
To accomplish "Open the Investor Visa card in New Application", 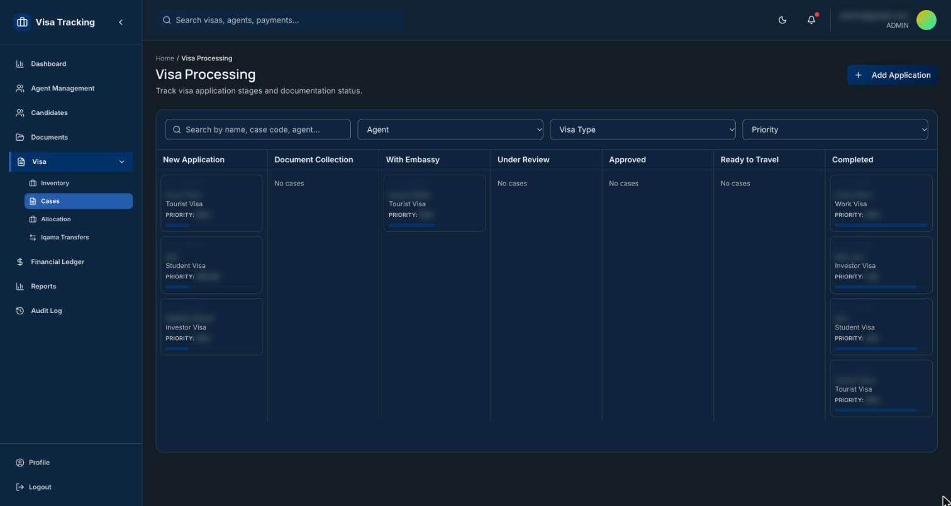I will (211, 327).
